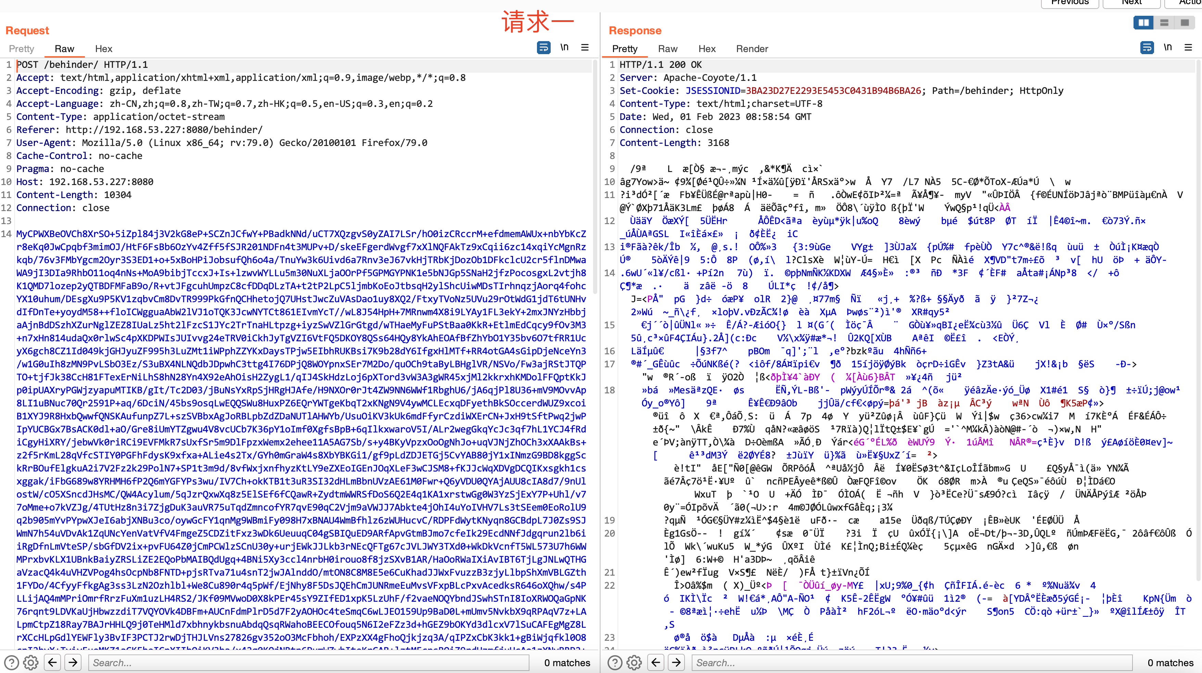Open the Response search settings gear
1202x673 pixels.
click(634, 662)
